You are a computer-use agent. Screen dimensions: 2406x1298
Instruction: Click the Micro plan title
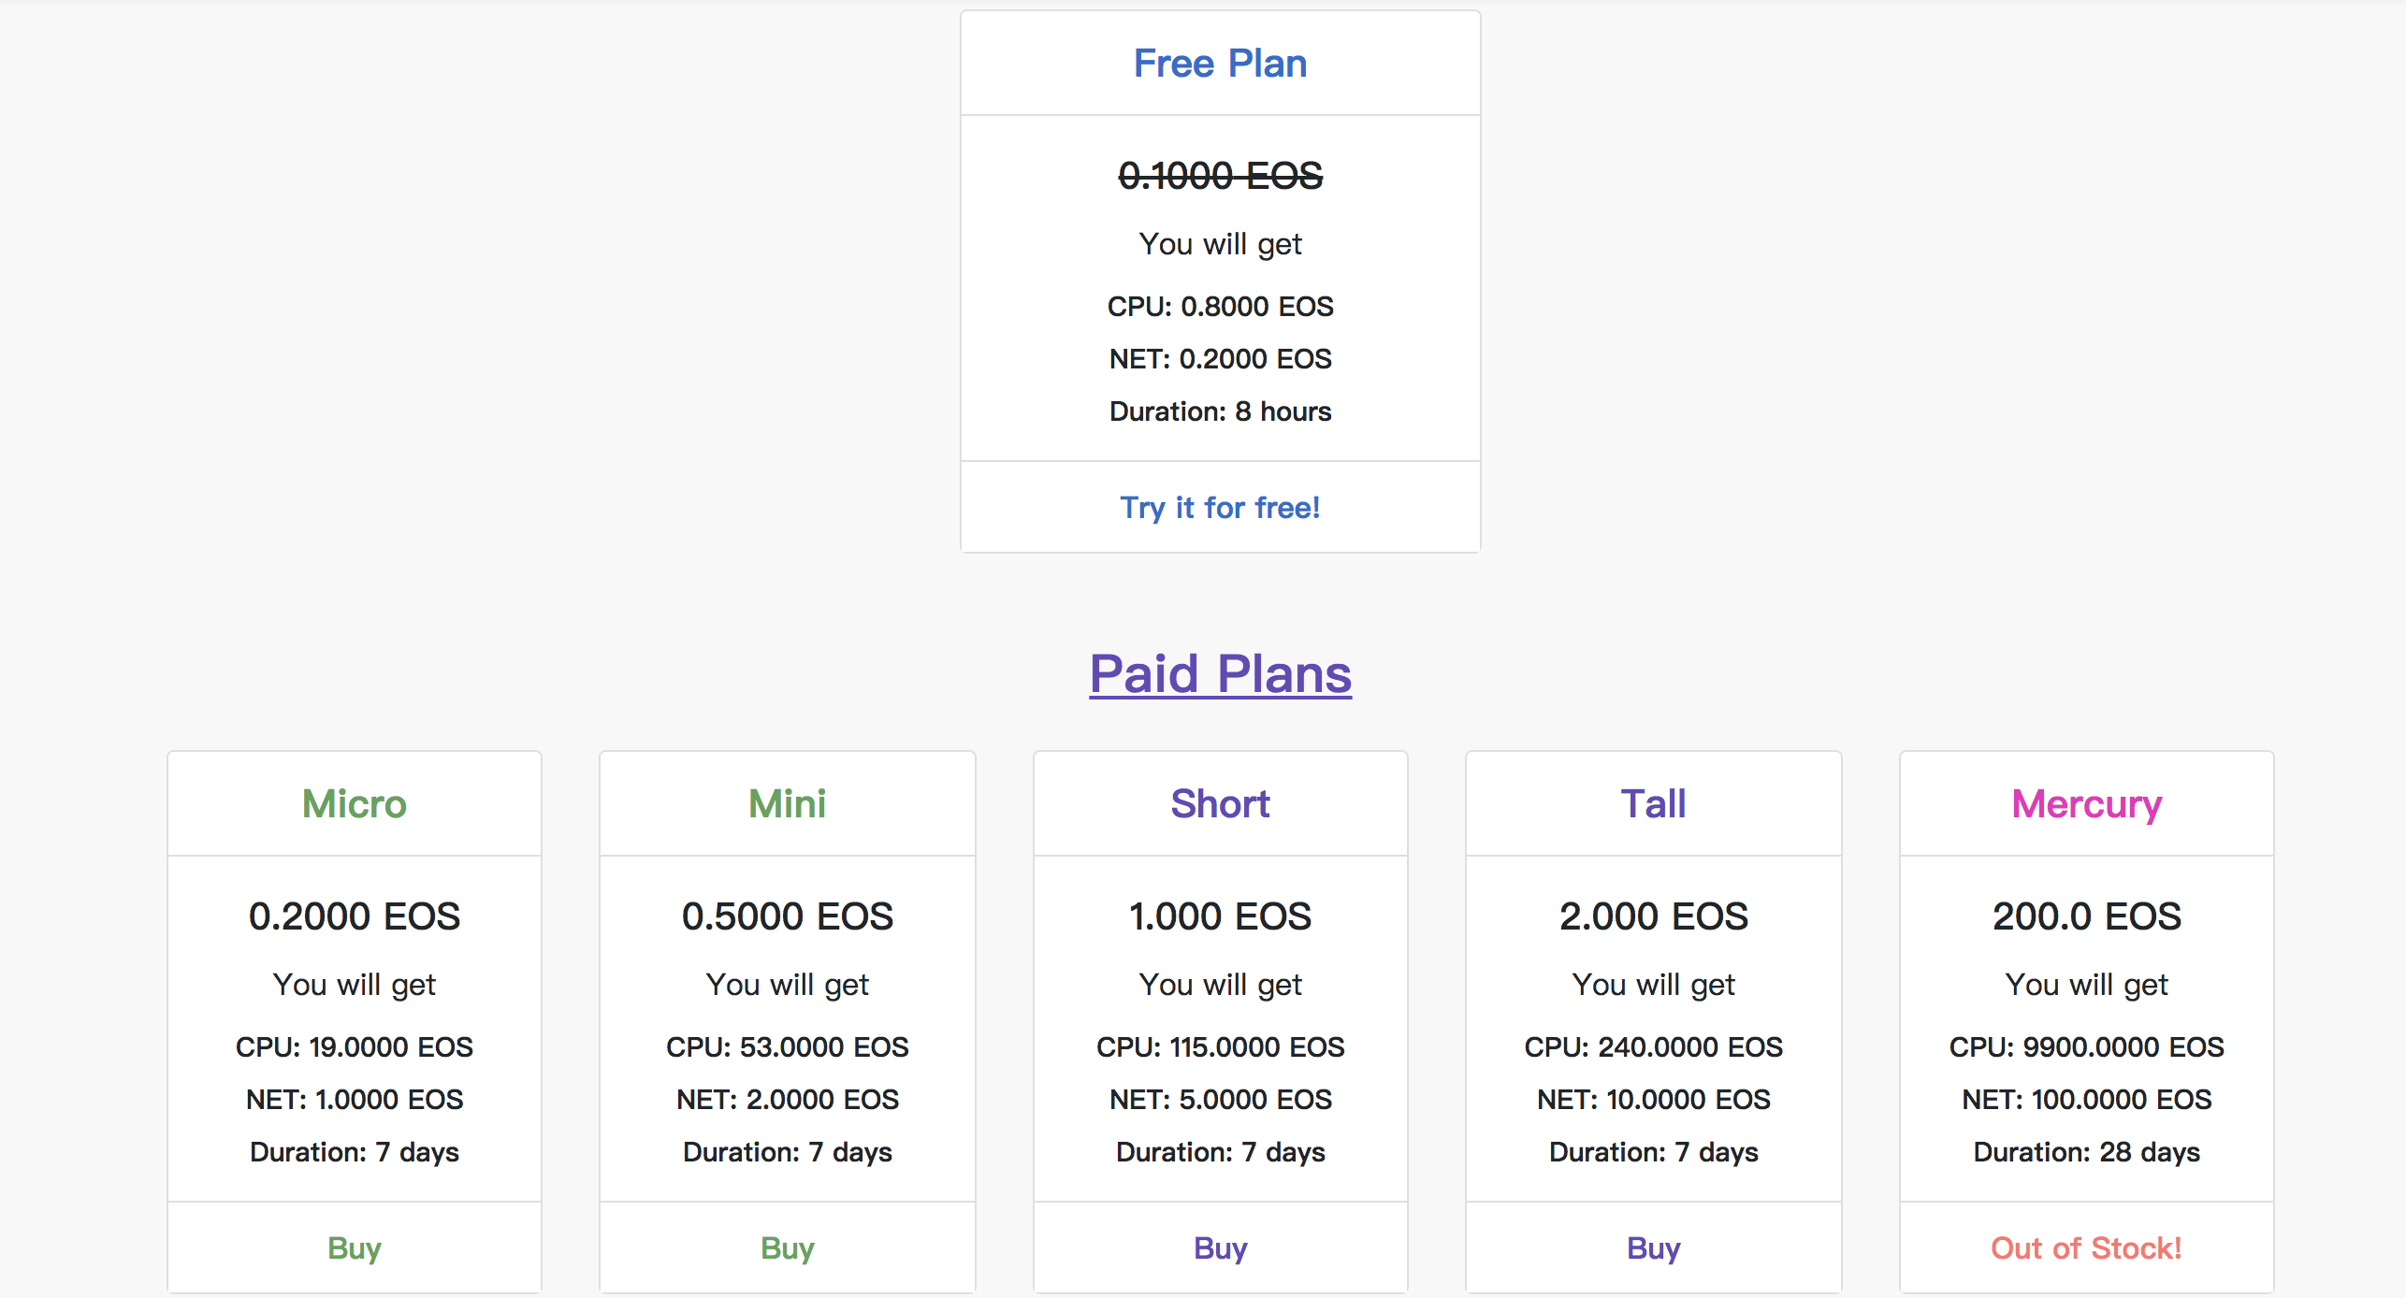pos(355,803)
